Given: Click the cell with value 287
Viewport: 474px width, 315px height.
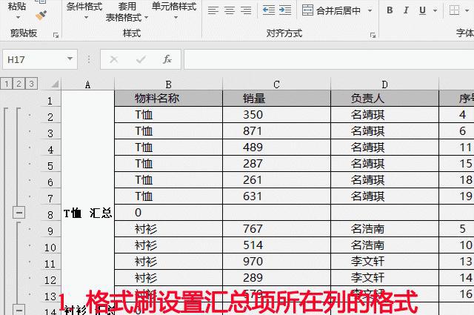Looking at the screenshot, I should click(276, 163).
